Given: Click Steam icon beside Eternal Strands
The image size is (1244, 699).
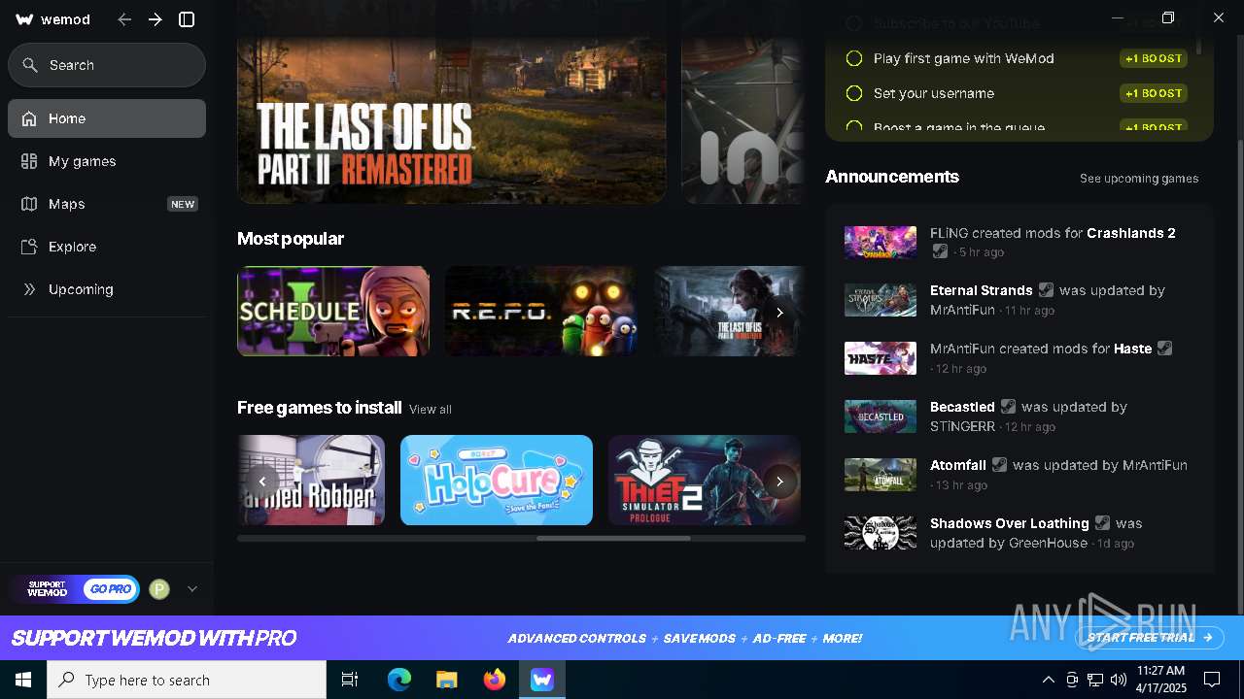Looking at the screenshot, I should tap(1046, 290).
